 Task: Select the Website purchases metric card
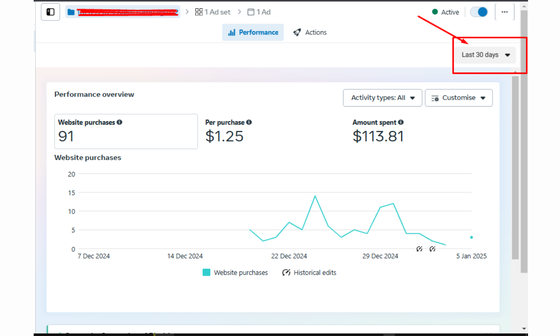[126, 132]
